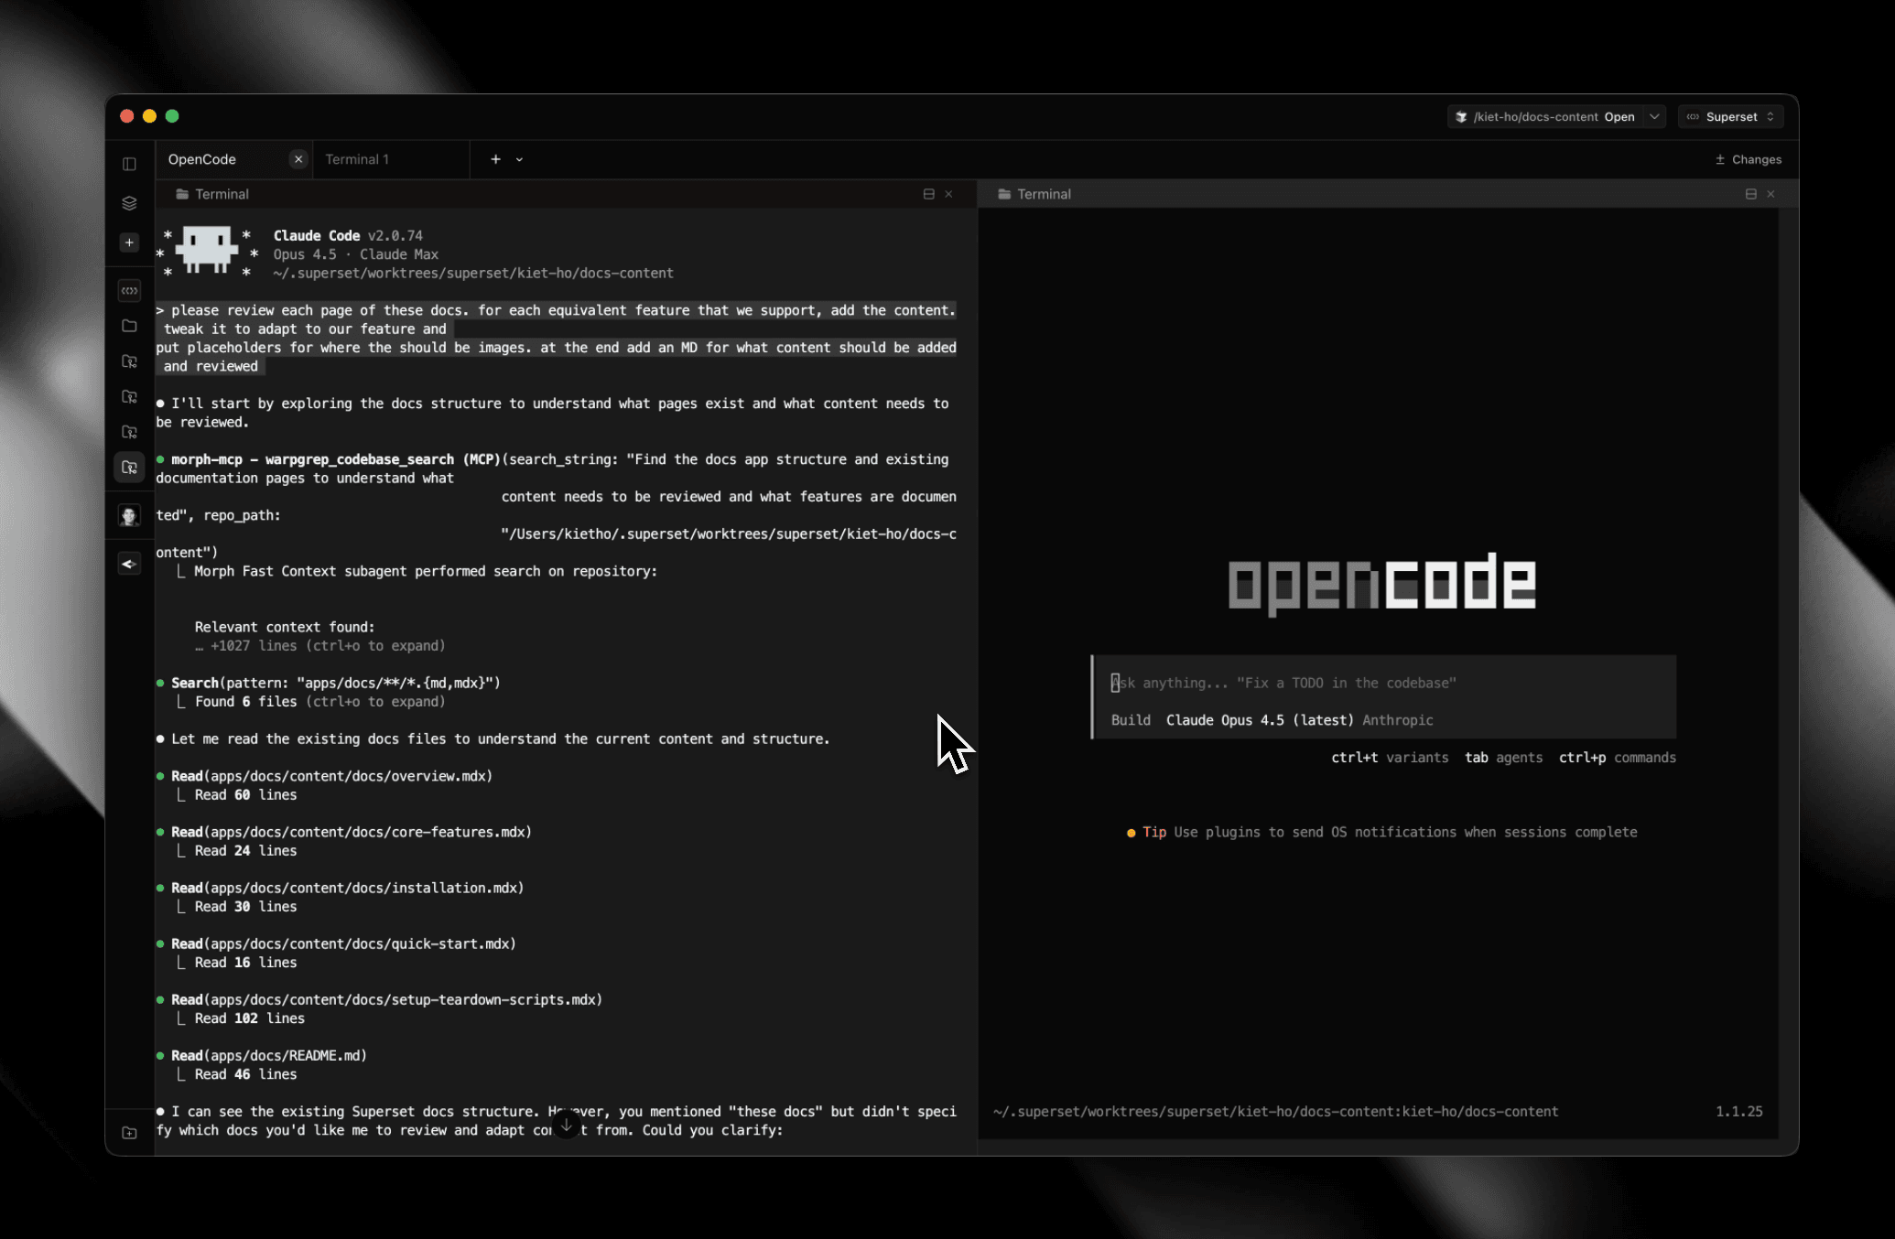Jump to bottom with the down-arrow button
The image size is (1895, 1239).
[x=567, y=1125]
